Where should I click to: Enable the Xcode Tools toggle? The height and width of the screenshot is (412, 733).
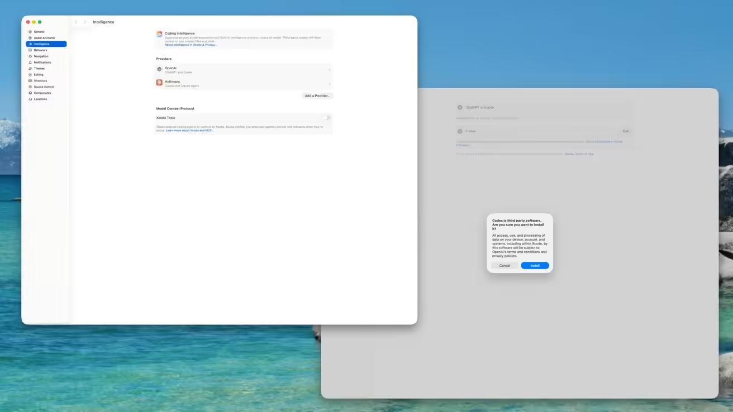click(327, 118)
